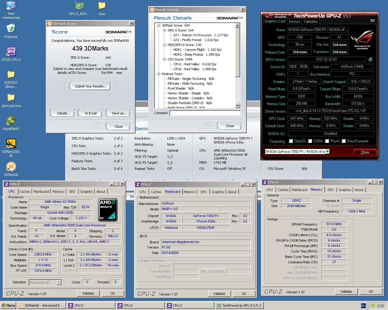Screen dimensions: 388x310
Task: Click the CPU-Z Memory window title icon
Action: coord(265,182)
